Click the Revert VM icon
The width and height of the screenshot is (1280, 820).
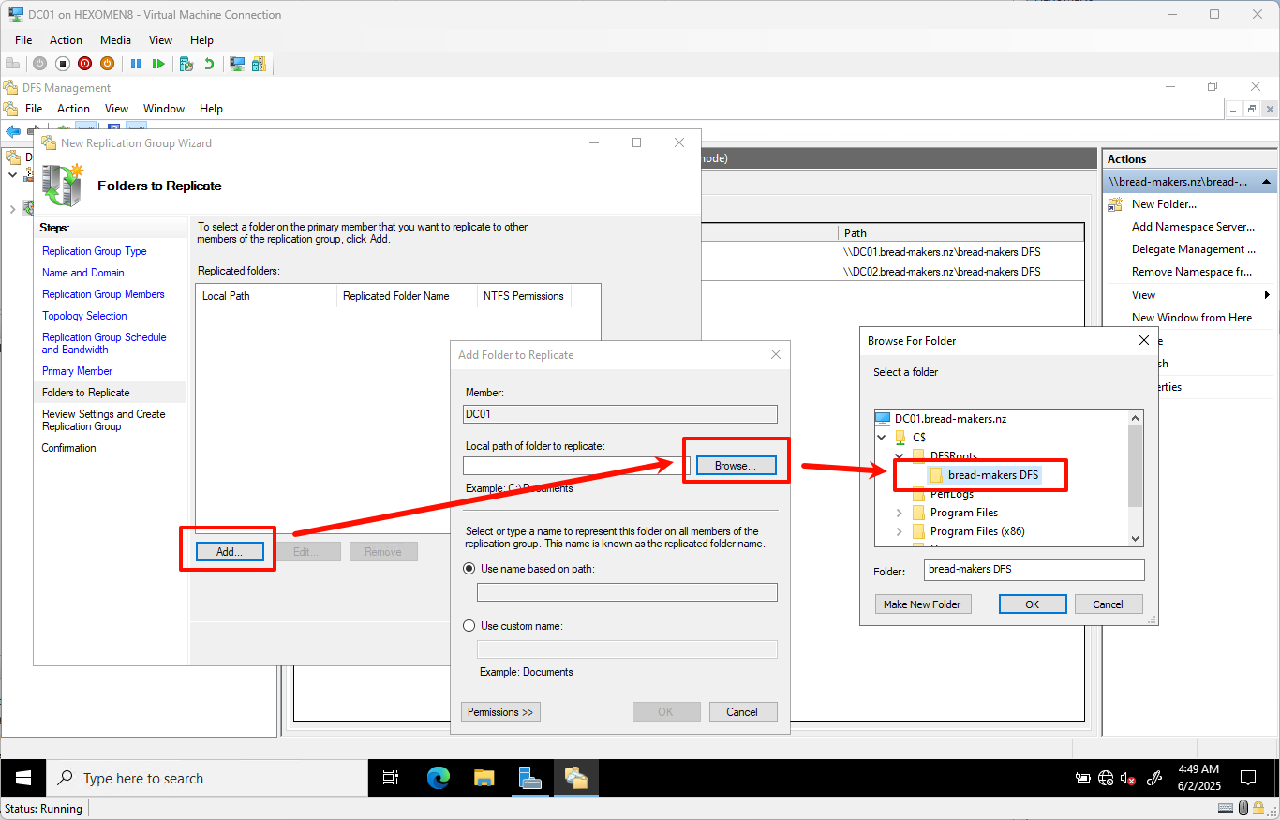point(210,64)
